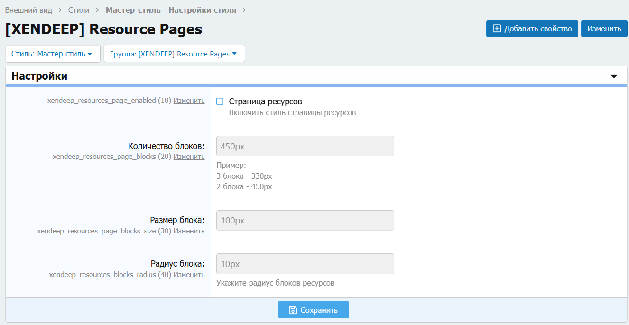Click the Радиус блока input field
The width and height of the screenshot is (629, 325).
point(305,264)
